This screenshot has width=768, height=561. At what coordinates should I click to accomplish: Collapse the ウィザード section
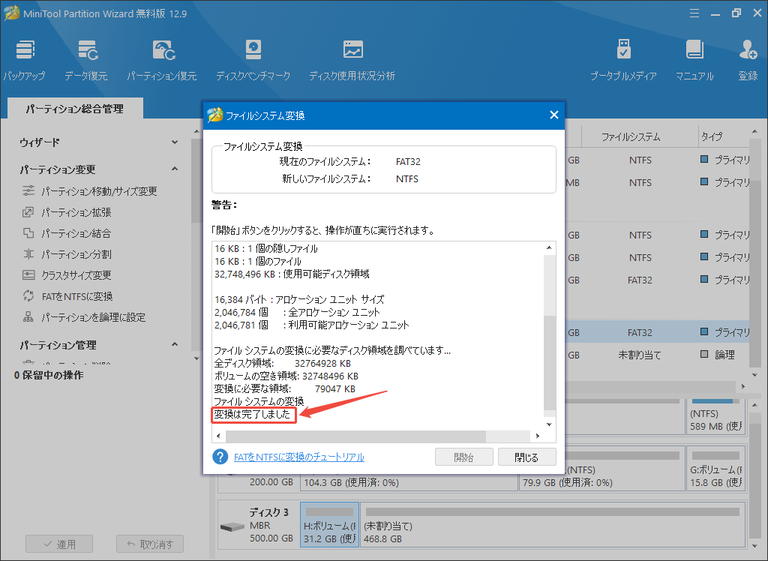pos(175,142)
